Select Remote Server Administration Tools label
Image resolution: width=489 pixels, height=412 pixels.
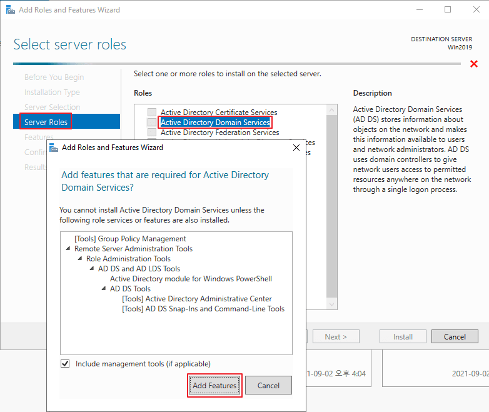tap(133, 249)
